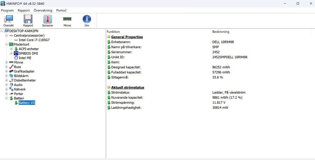Open the Pomoc menu
Viewport: 315px width, 160px height.
[61, 11]
